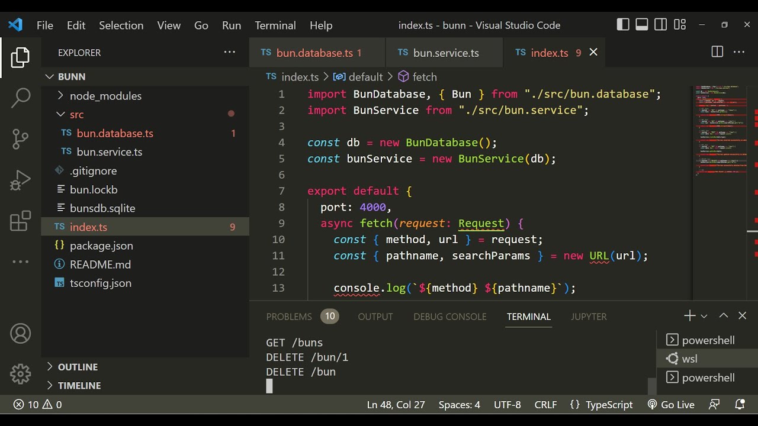
Task: Collapse the src folder
Action: click(76, 115)
